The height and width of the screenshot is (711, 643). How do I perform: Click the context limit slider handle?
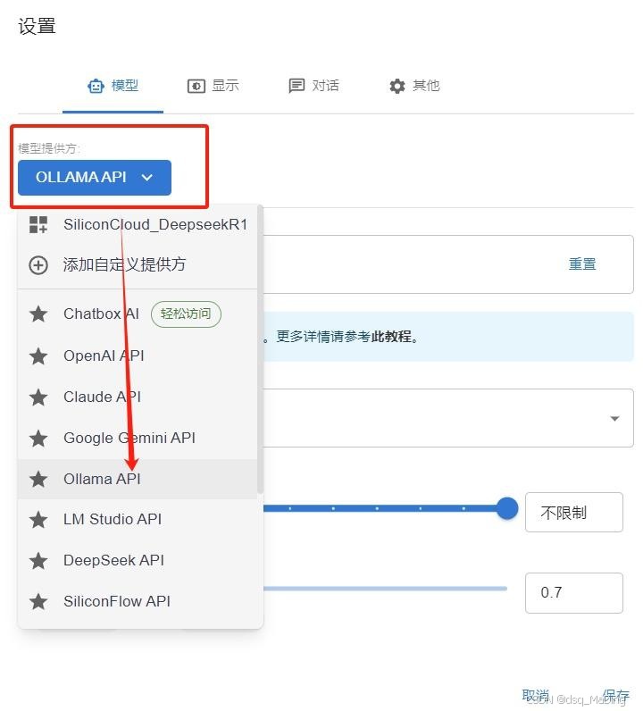click(x=507, y=508)
